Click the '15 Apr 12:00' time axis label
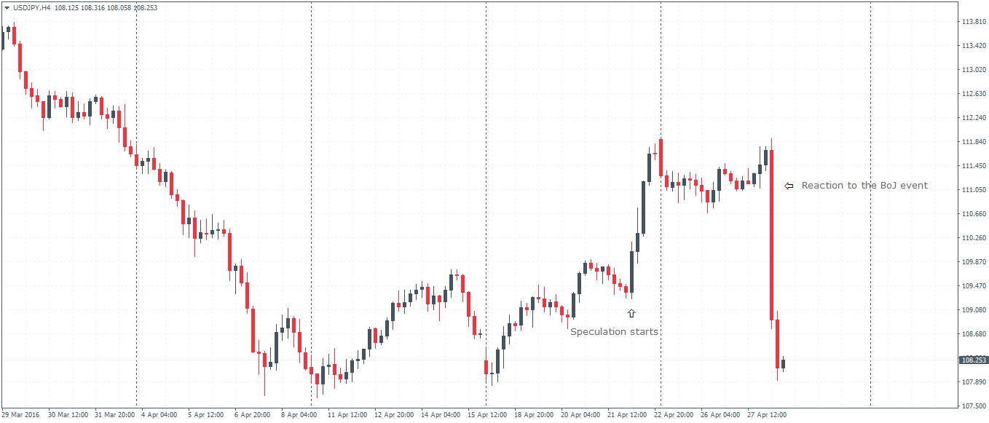989x423 pixels. coord(487,415)
